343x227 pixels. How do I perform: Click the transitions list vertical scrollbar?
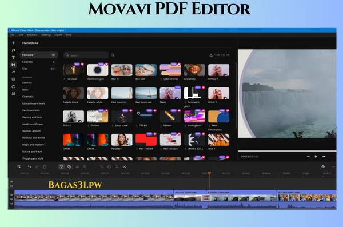(236, 95)
